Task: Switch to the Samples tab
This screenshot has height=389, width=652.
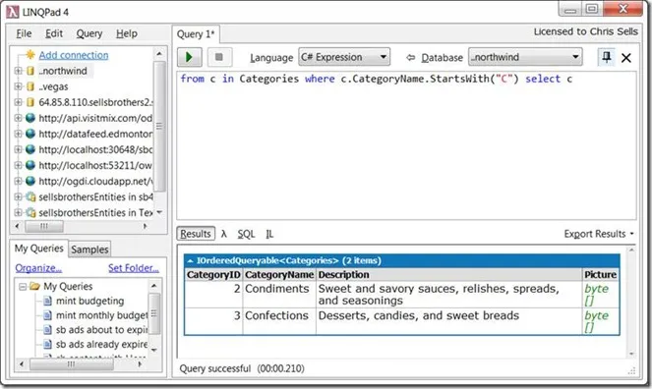Action: pos(89,250)
